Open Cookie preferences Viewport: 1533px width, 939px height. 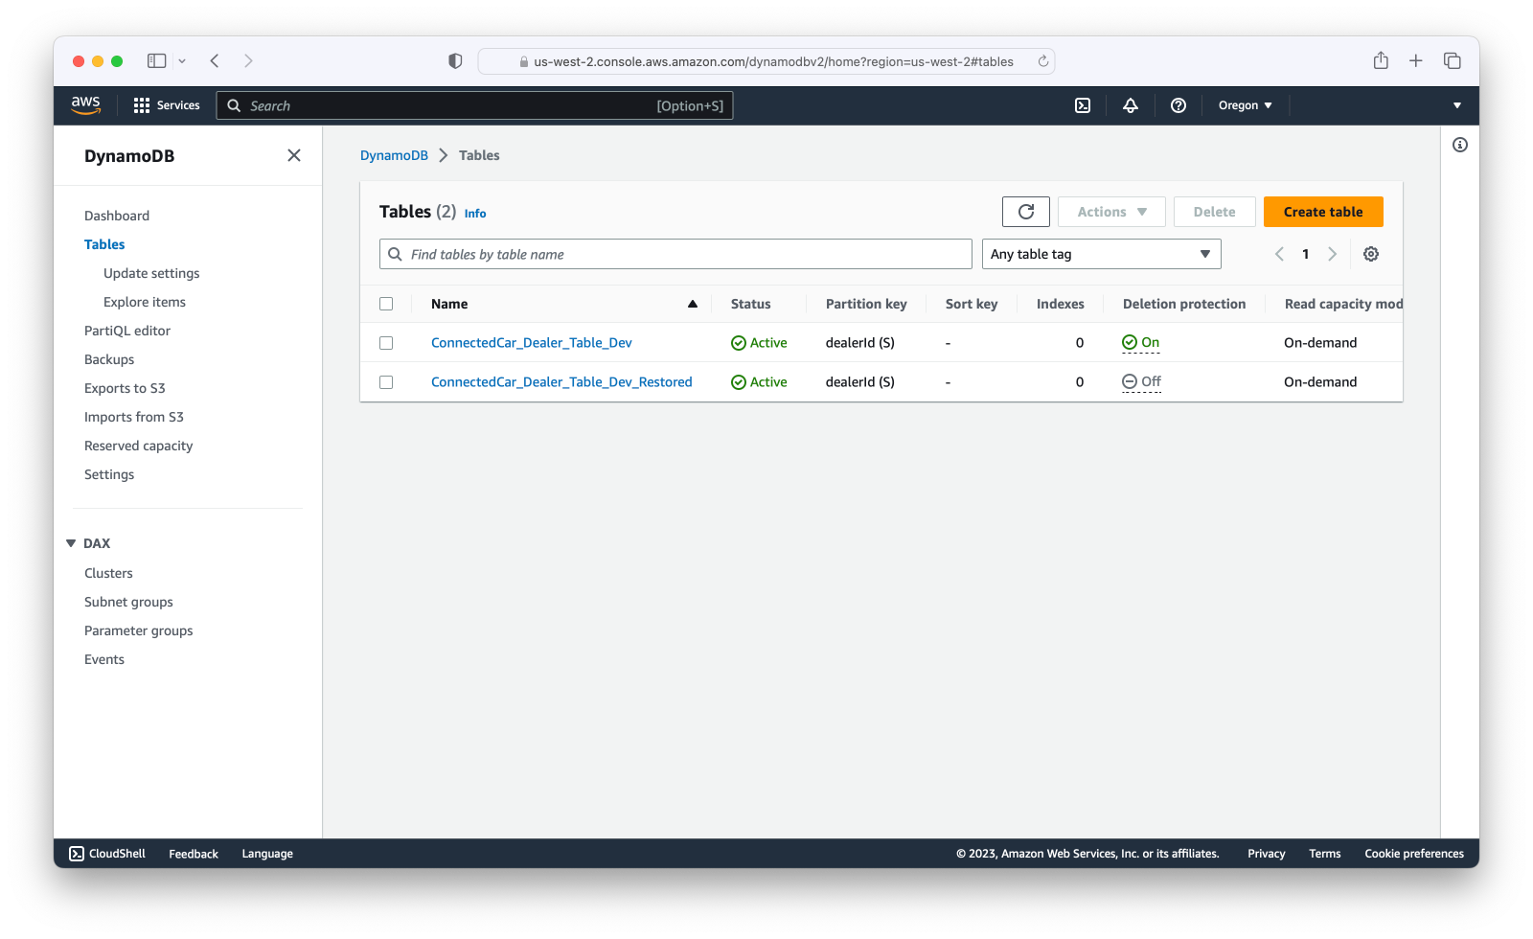pos(1414,854)
